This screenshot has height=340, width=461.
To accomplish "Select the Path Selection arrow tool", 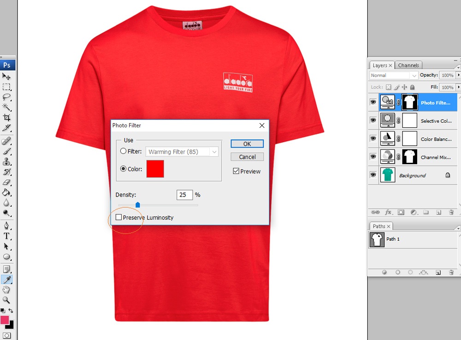I will coord(6,246).
